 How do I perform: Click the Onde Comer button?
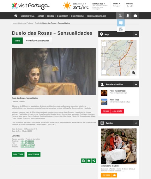[x=18, y=154]
